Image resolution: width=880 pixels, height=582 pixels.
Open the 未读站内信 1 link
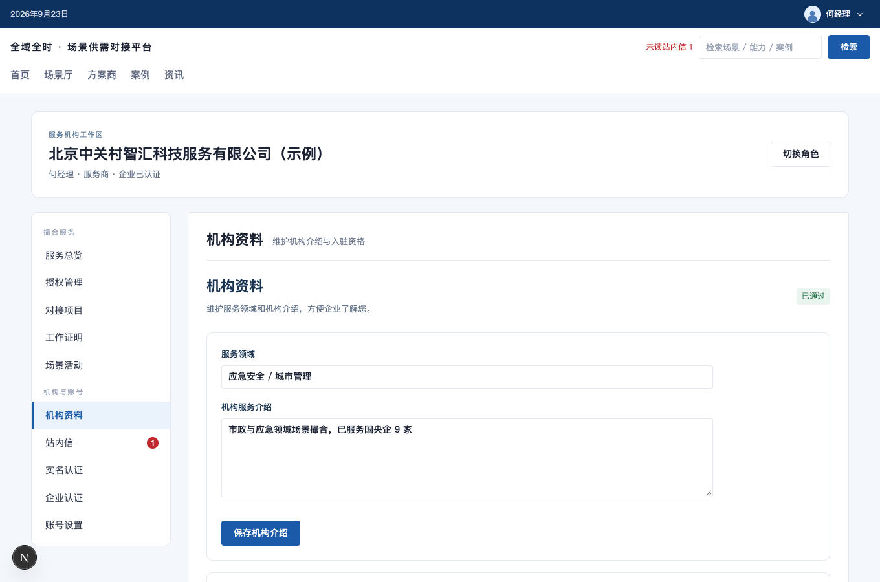tap(669, 47)
